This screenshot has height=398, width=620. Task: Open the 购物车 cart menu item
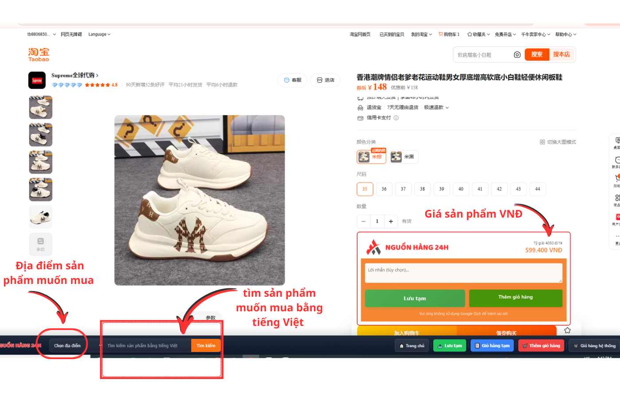449,34
